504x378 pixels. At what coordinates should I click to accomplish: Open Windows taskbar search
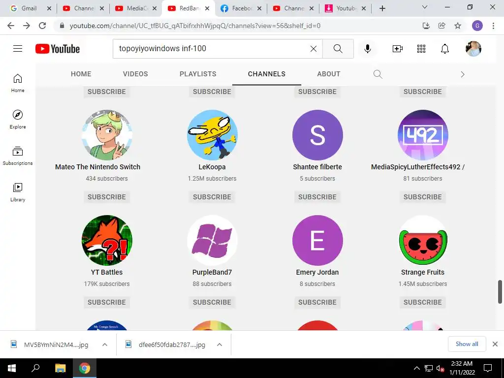tap(35, 368)
